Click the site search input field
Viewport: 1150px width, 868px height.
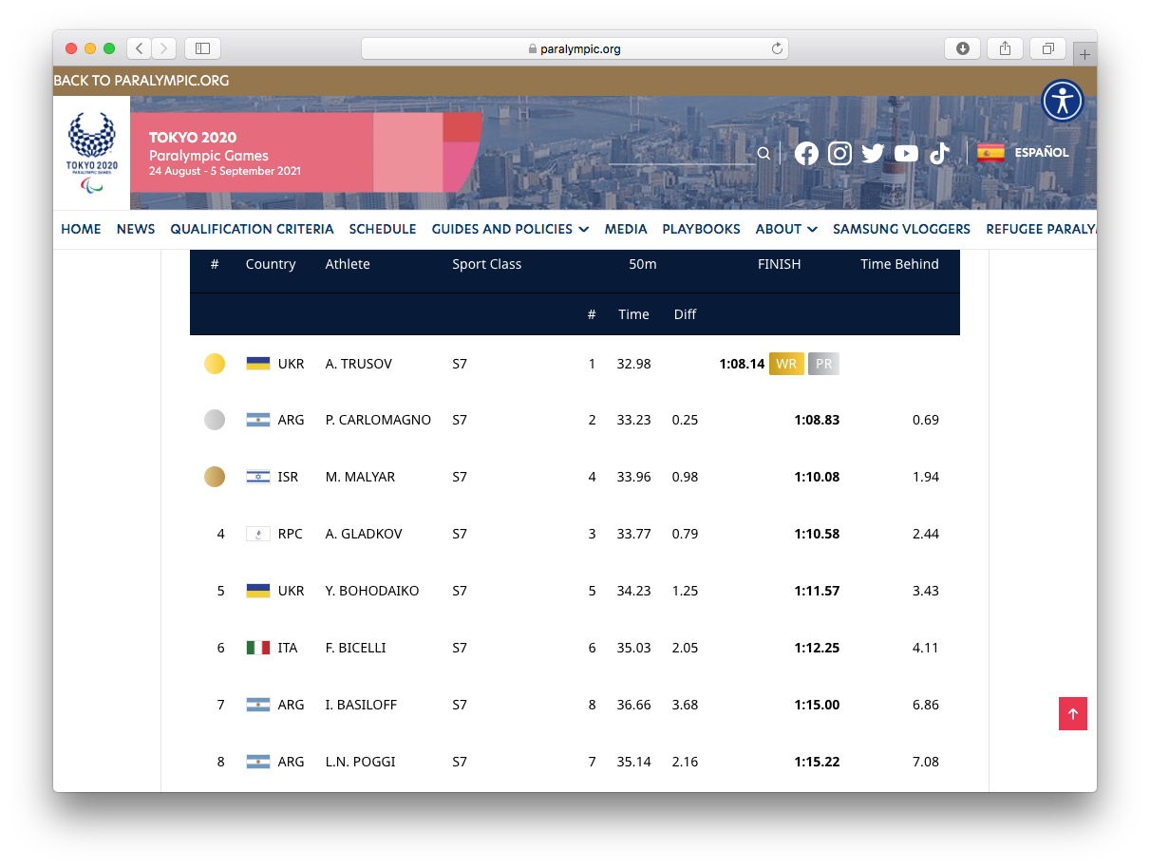(681, 153)
